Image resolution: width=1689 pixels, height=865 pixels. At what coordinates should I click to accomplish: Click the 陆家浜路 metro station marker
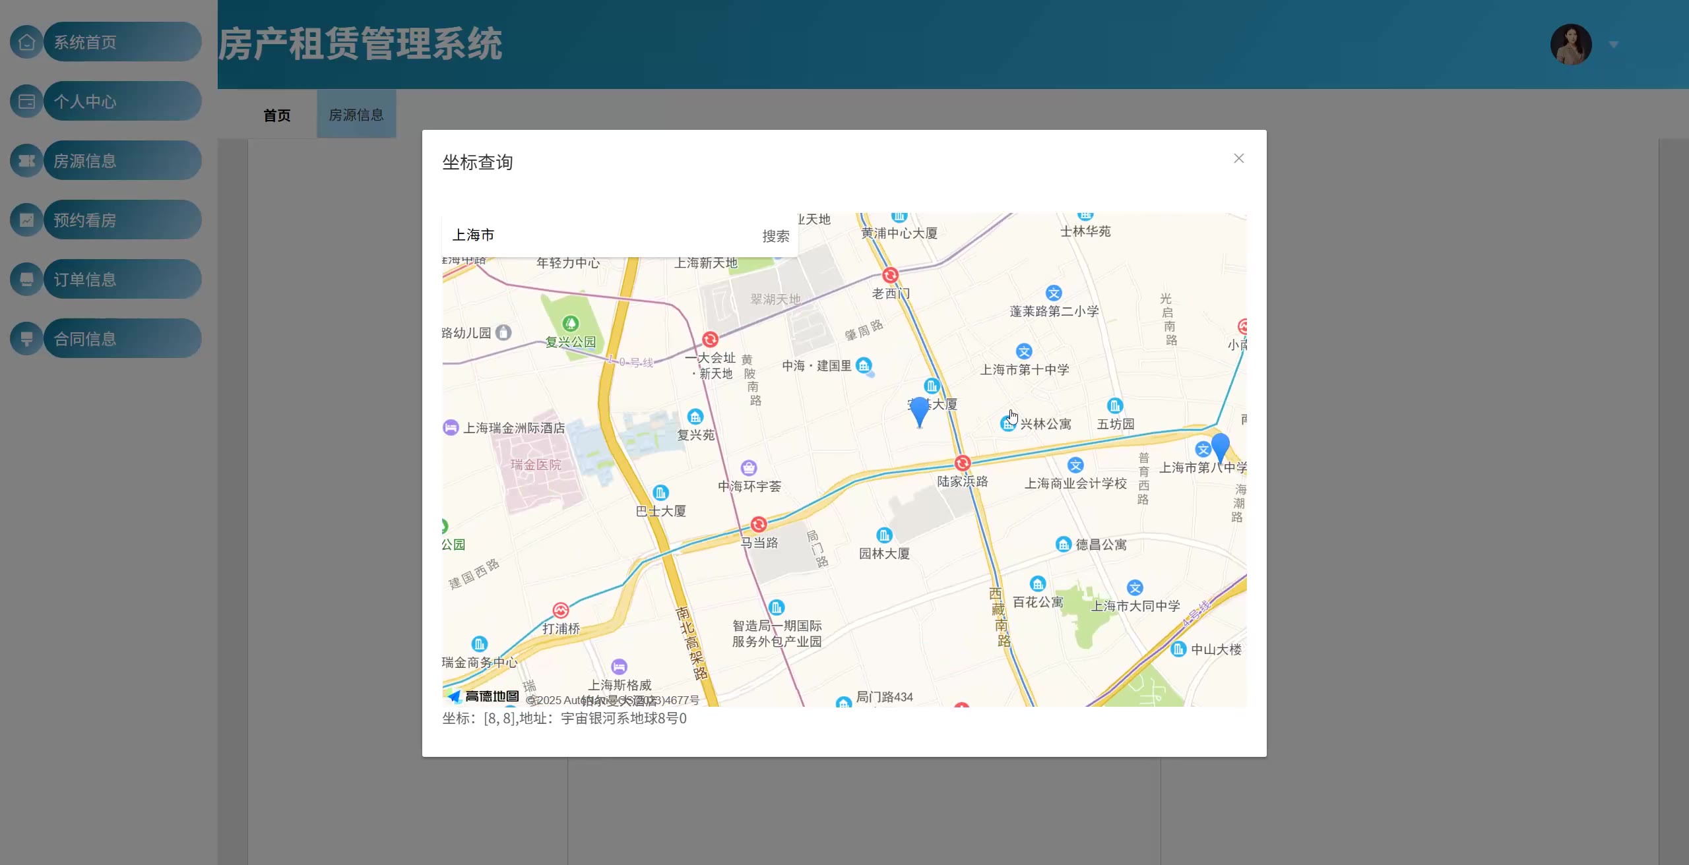pos(962,463)
